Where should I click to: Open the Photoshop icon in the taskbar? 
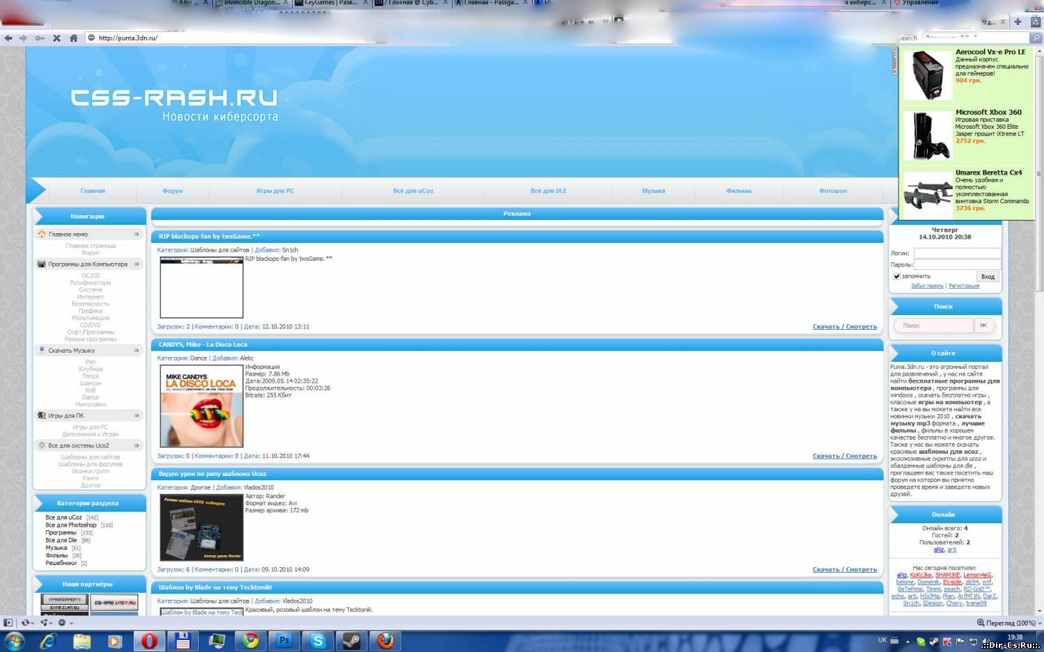284,641
